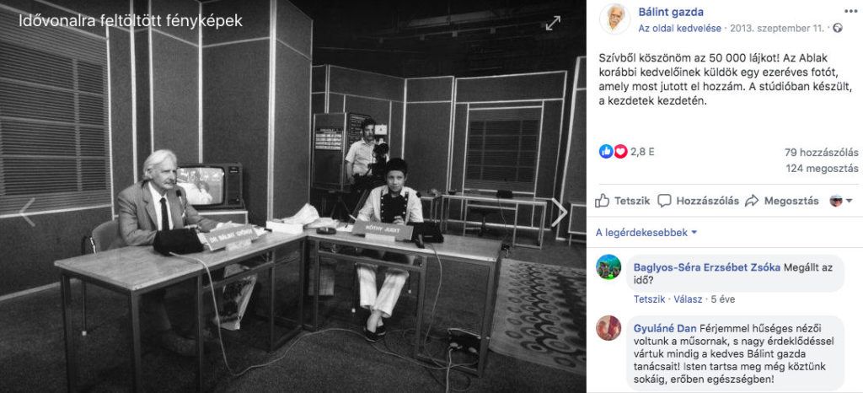Open Bálint gazda profile picture
Screen dimensions: 863x393
(614, 19)
